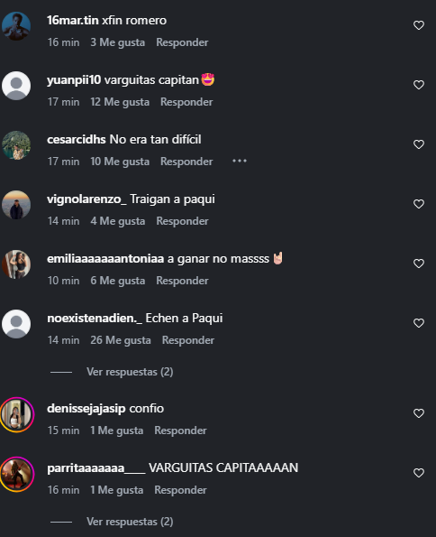Visit the vignolarenzo_ username profile
Image resolution: width=436 pixels, height=537 pixels.
pos(86,199)
